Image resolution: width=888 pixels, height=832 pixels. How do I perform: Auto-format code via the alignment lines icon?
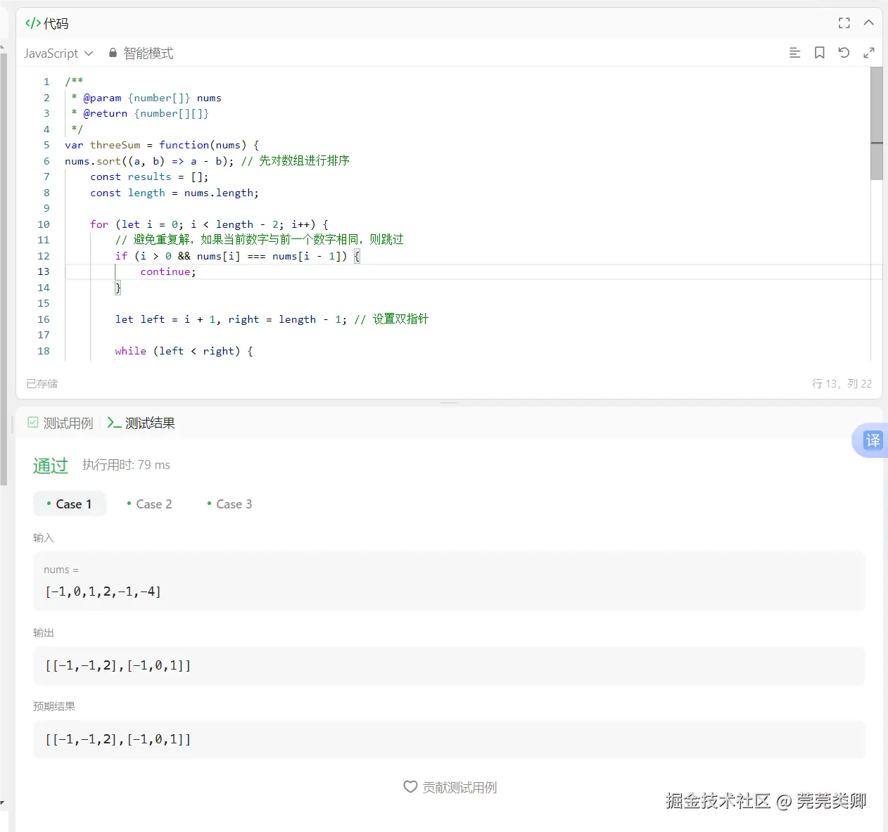pos(794,52)
